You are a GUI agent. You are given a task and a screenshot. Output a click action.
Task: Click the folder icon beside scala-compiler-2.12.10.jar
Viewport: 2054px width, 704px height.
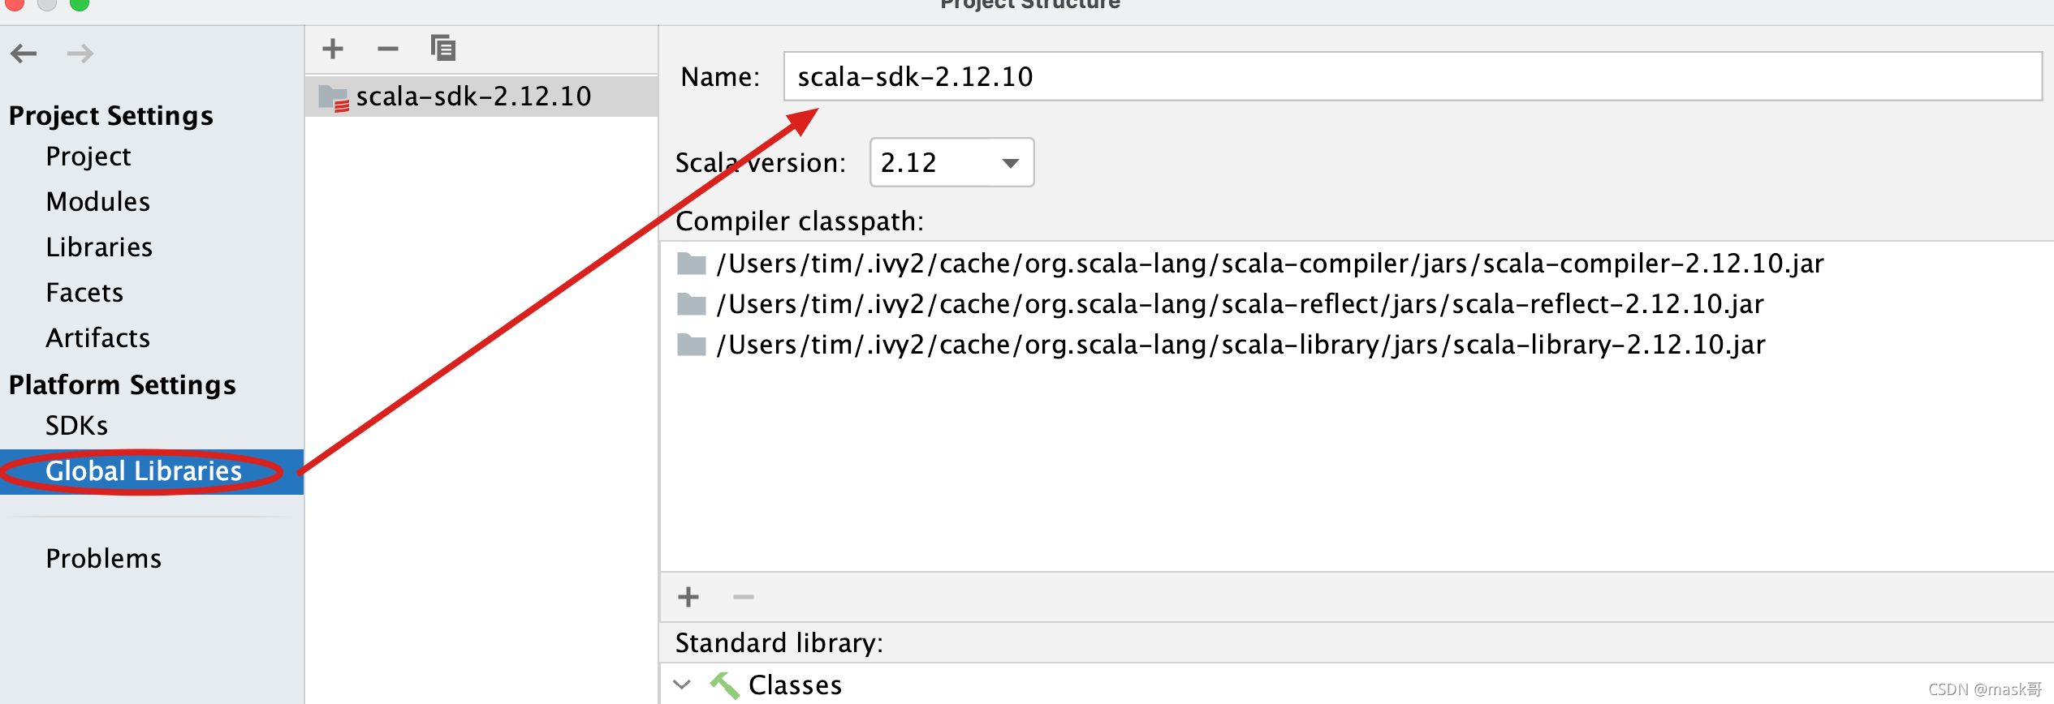[691, 263]
